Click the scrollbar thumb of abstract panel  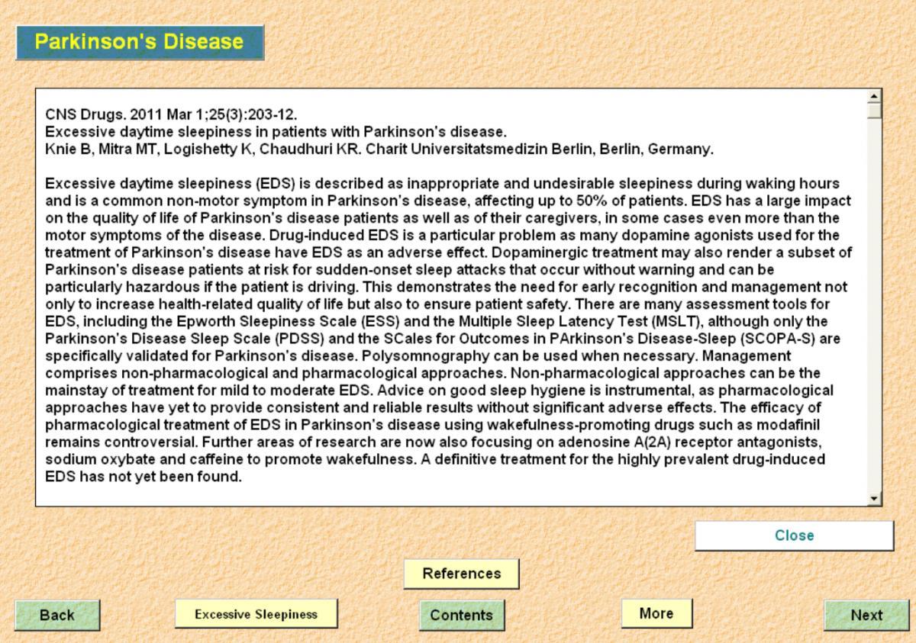tap(875, 111)
